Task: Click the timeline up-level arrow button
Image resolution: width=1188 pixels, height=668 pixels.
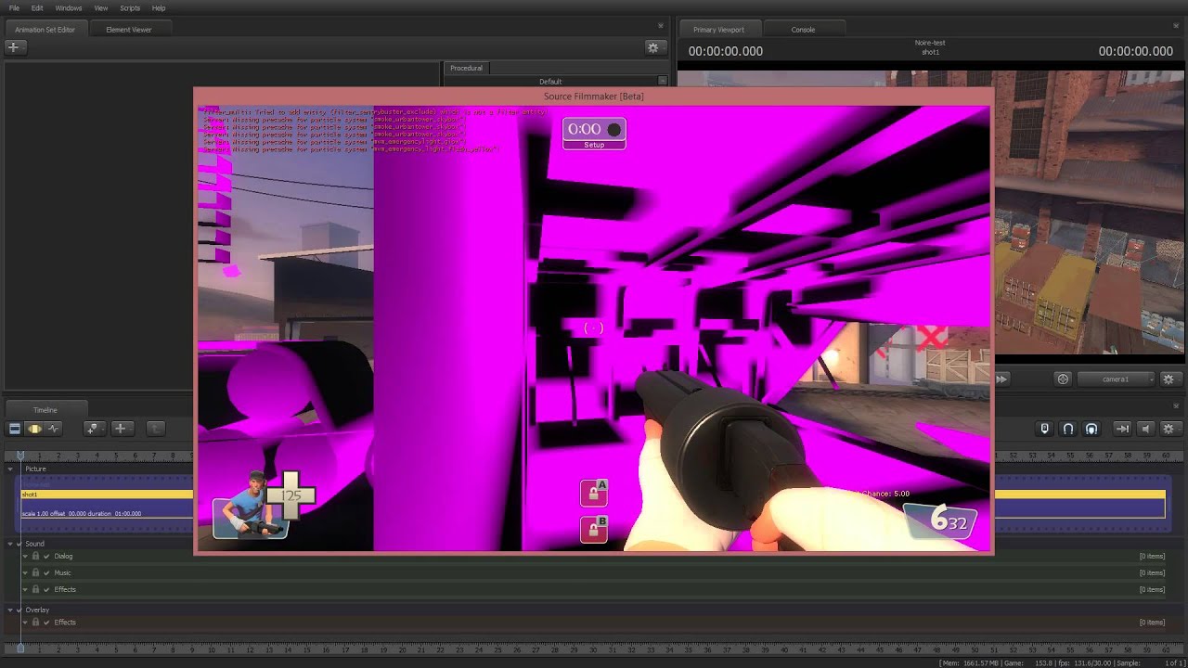Action: click(155, 429)
